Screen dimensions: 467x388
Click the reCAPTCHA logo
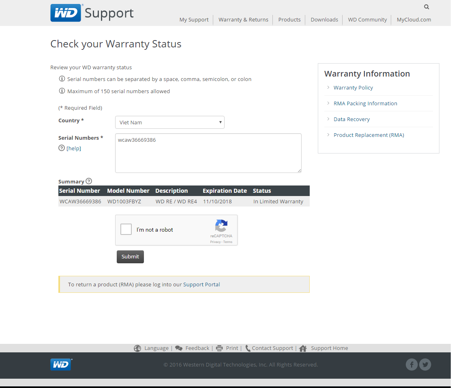[221, 226]
